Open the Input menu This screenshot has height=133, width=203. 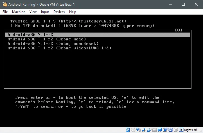[45, 12]
